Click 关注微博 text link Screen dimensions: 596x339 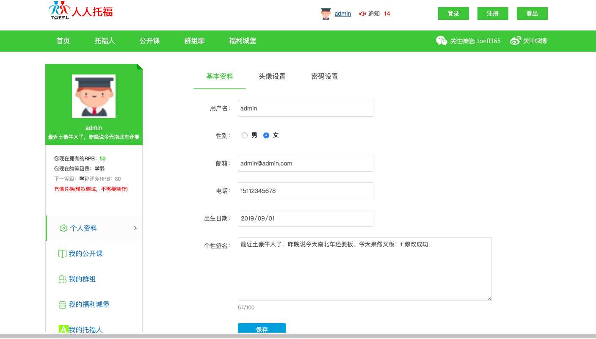click(535, 41)
